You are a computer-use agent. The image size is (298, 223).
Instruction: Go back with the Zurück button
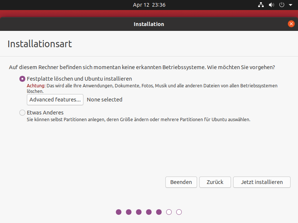click(x=215, y=182)
